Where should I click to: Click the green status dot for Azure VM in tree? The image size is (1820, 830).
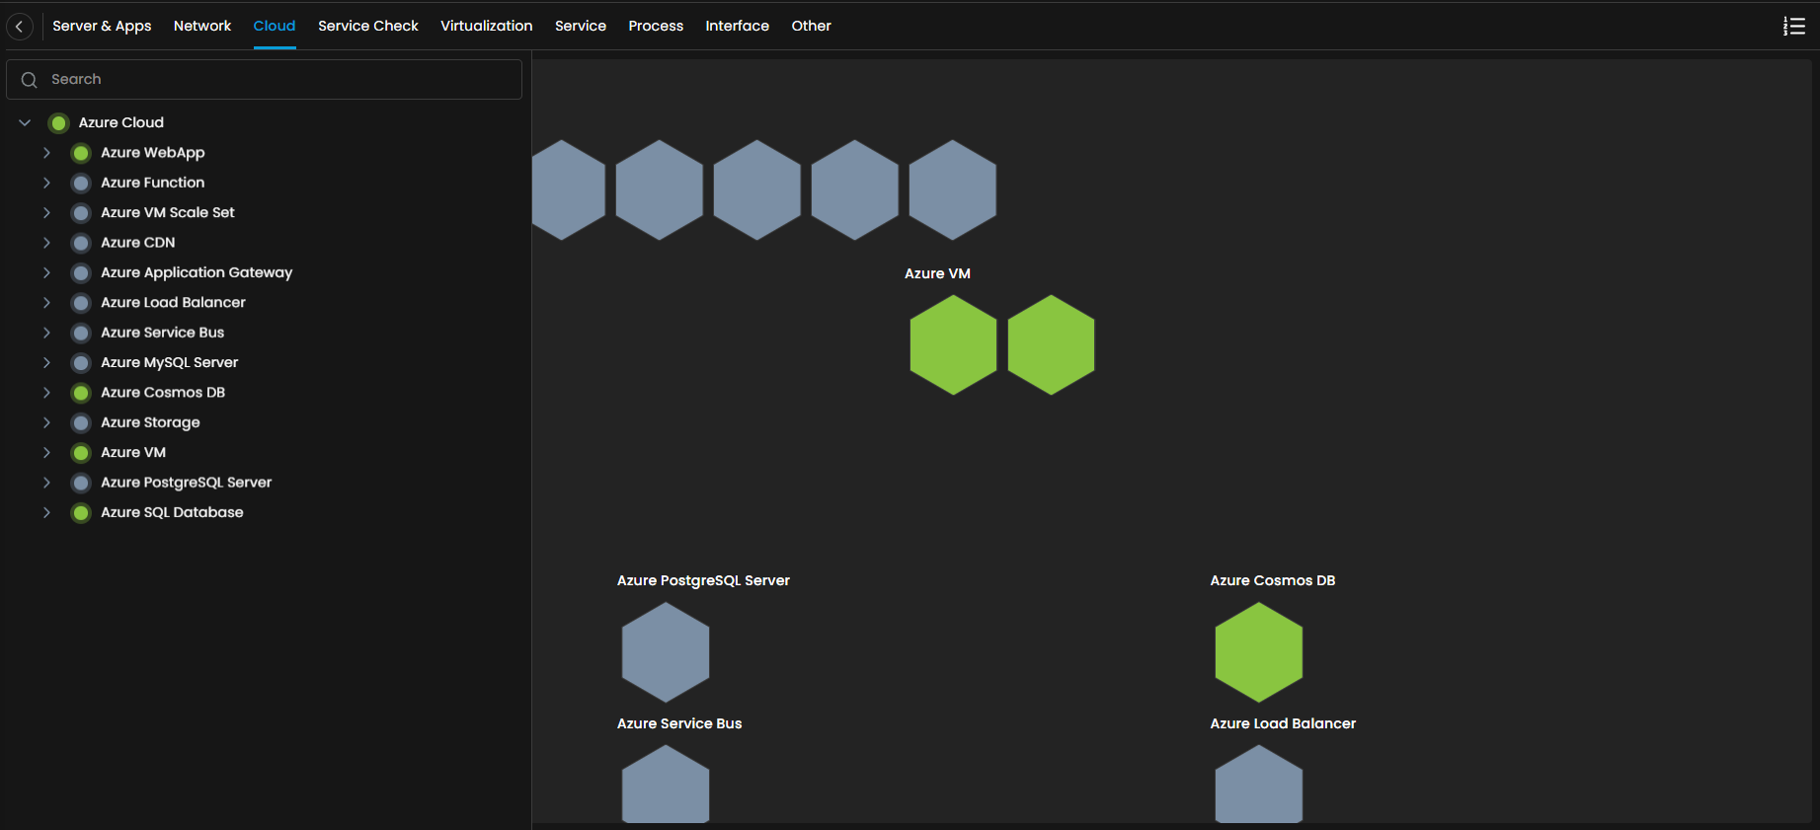82,453
